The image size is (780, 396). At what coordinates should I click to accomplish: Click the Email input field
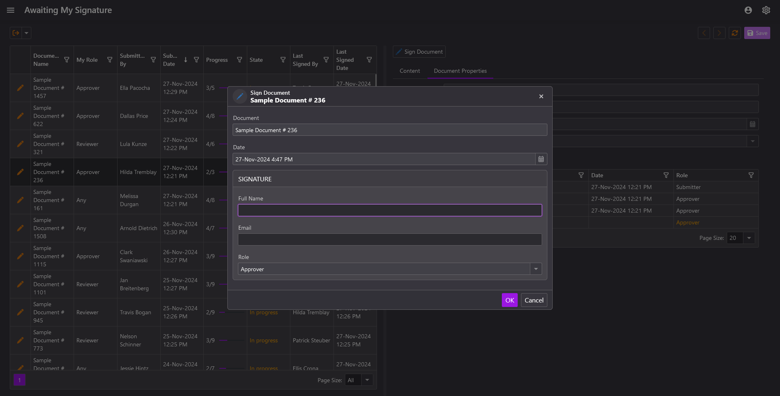tap(390, 239)
